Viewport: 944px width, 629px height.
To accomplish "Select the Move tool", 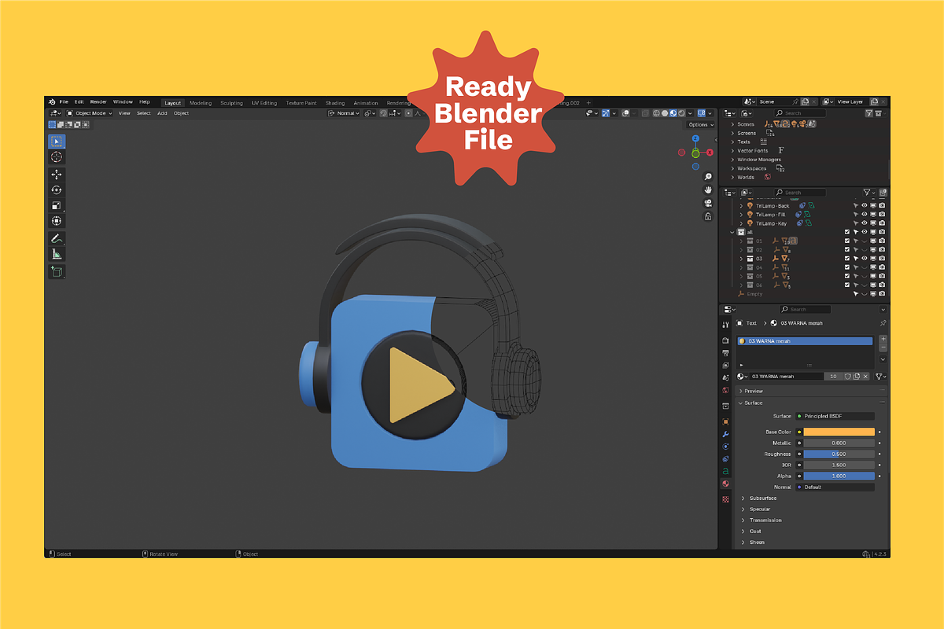I will point(57,175).
